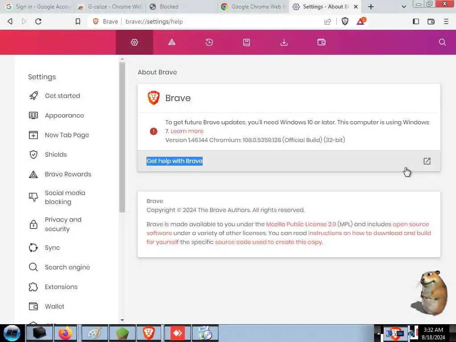Click the sidebar scroll up arrow
Image resolution: width=456 pixels, height=342 pixels.
coord(122,59)
